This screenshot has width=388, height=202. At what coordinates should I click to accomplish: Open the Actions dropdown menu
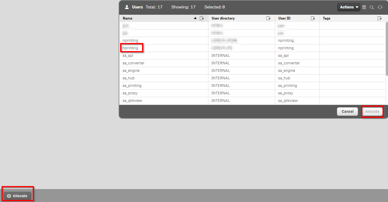(x=349, y=7)
